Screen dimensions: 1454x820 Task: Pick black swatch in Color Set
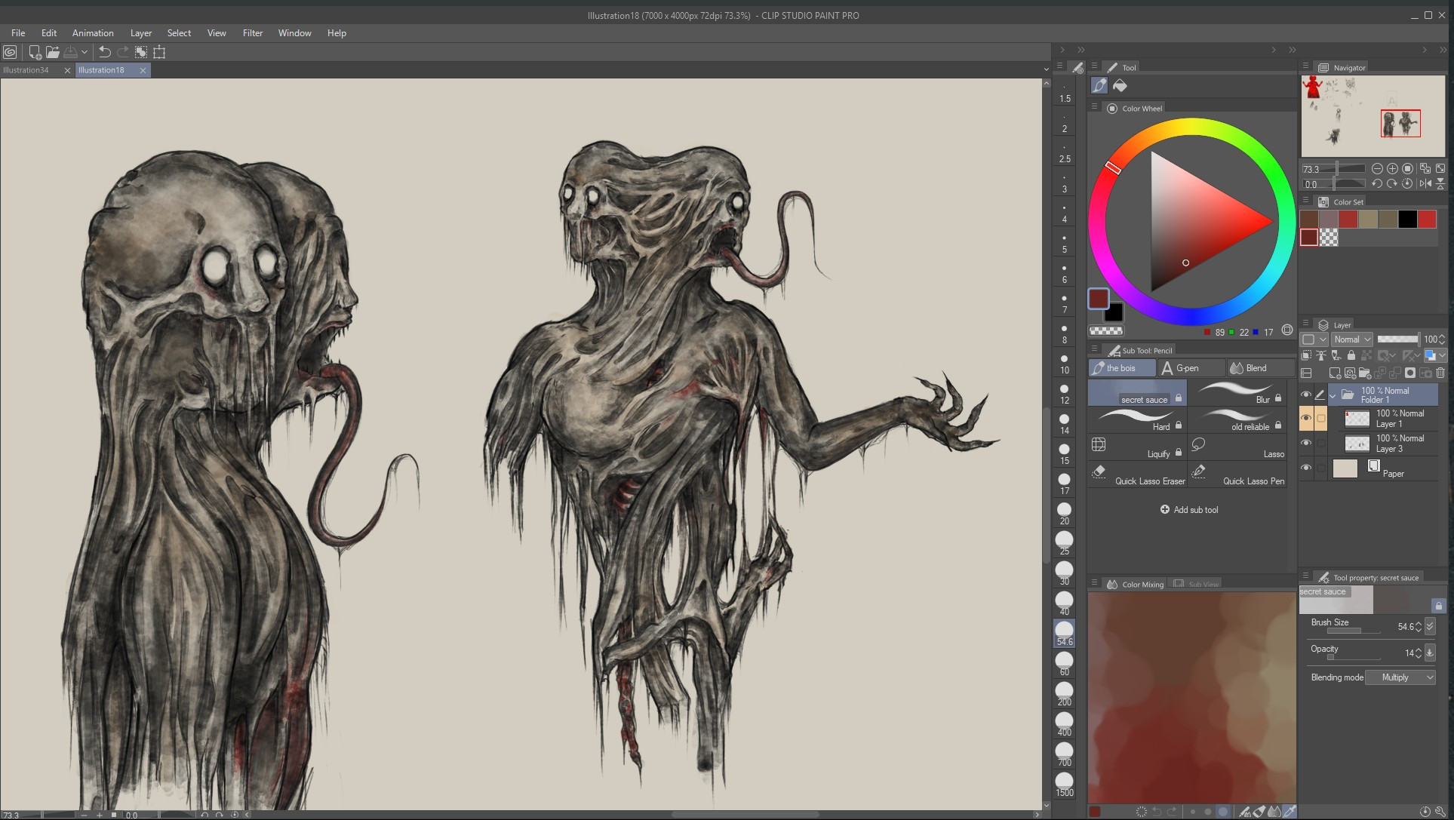point(1407,220)
